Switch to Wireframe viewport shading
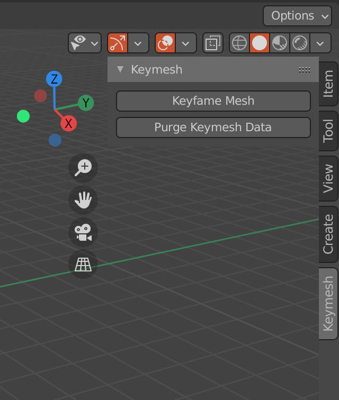This screenshot has width=339, height=400. [x=239, y=43]
